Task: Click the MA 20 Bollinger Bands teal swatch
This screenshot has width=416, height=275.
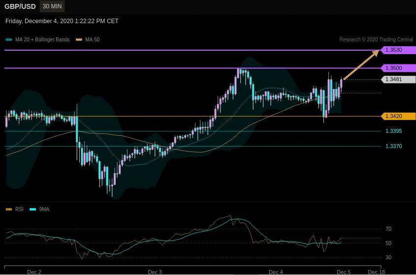Action: (9, 39)
